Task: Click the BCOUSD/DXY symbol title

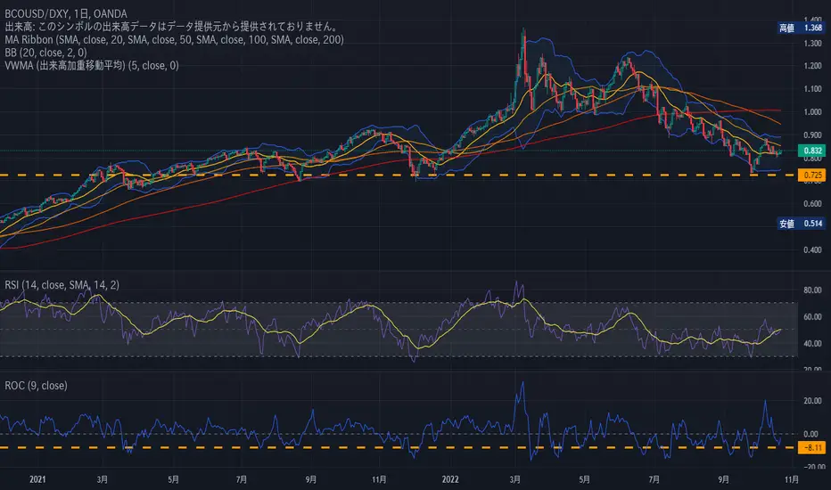Action: pyautogui.click(x=66, y=13)
